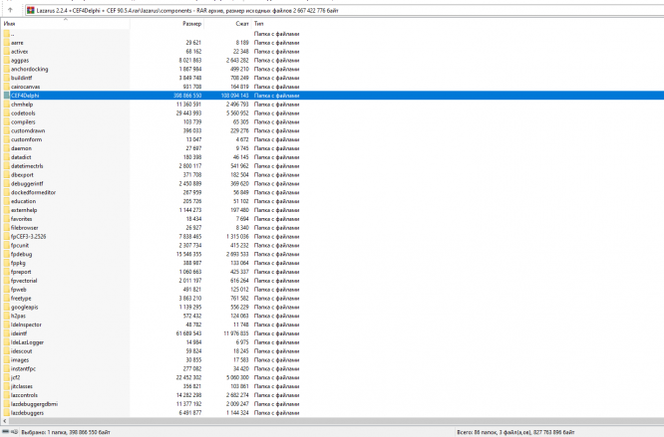Click the folder name lazdebuggers
The width and height of the screenshot is (664, 437).
pos(27,413)
